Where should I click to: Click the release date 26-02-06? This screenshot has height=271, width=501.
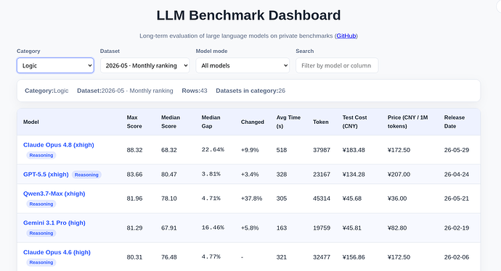[457, 257]
